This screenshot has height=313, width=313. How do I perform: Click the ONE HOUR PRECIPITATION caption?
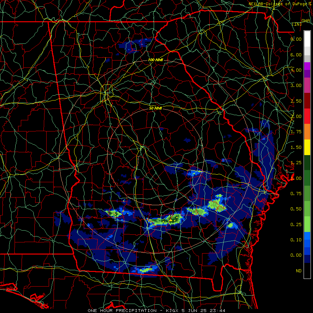(x=122, y=311)
